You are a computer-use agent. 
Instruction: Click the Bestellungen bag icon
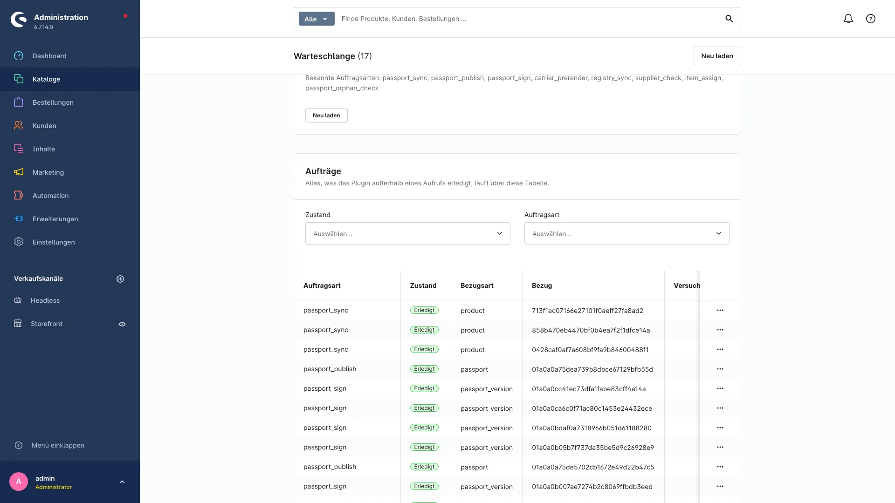pos(19,102)
